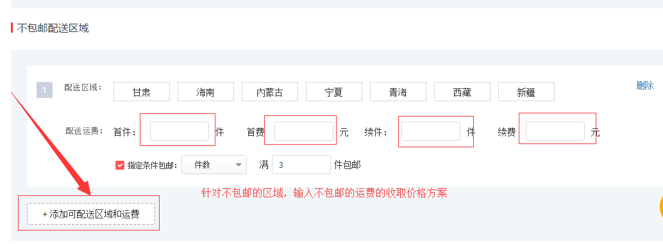This screenshot has height=244, width=663.
Task: Click the 新疆 region tag
Action: coord(526,92)
